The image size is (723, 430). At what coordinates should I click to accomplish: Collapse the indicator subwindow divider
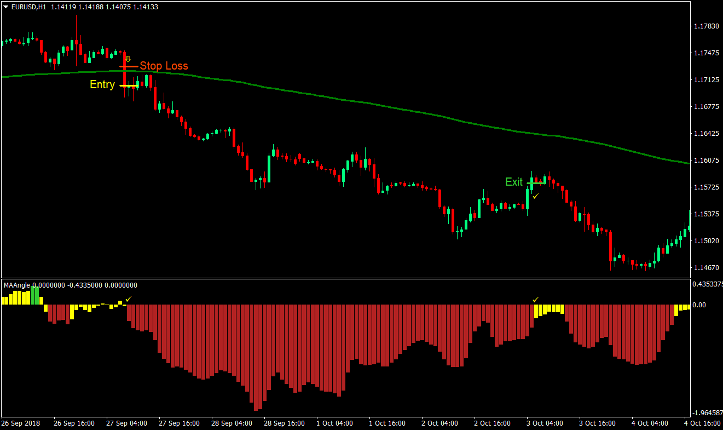click(361, 277)
